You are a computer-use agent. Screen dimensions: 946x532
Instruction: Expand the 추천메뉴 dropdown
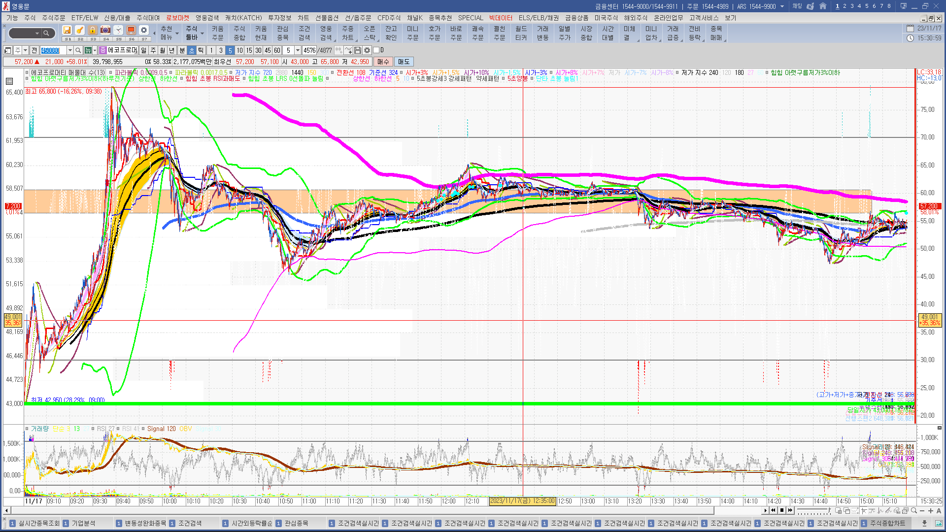tap(177, 33)
